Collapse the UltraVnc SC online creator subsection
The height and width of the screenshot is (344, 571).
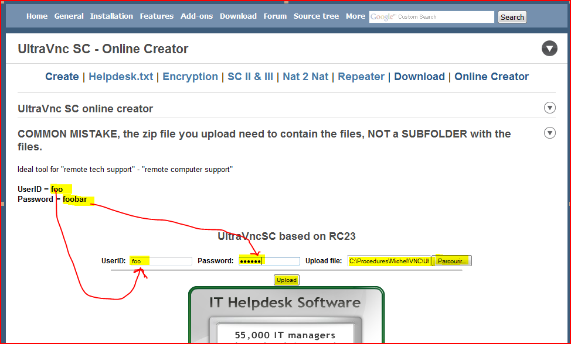click(x=549, y=108)
